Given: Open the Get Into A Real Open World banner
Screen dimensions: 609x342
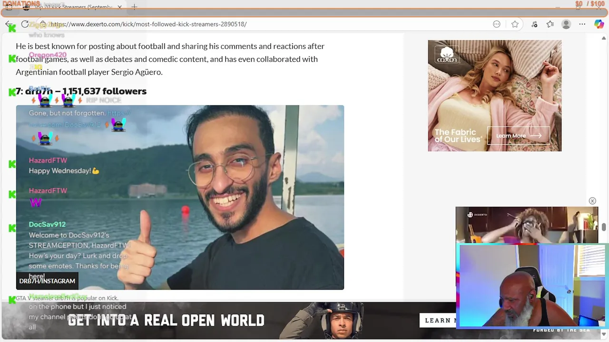Looking at the screenshot, I should click(228, 321).
